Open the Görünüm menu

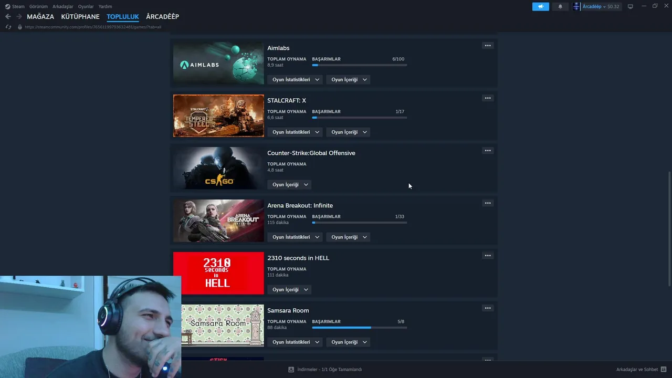tap(38, 6)
